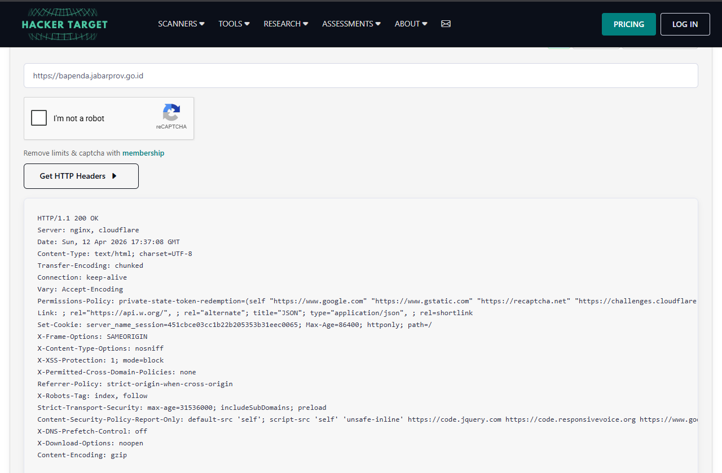
Task: Open the envelope contact icon
Action: (x=446, y=24)
